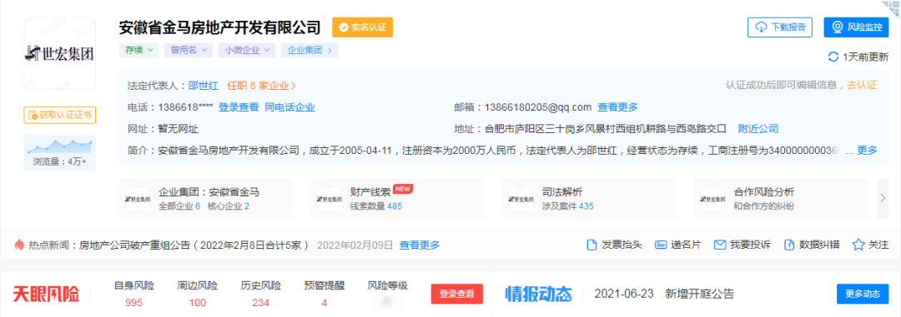901x317 pixels.
Task: Click 更多动态 button
Action: 863,294
